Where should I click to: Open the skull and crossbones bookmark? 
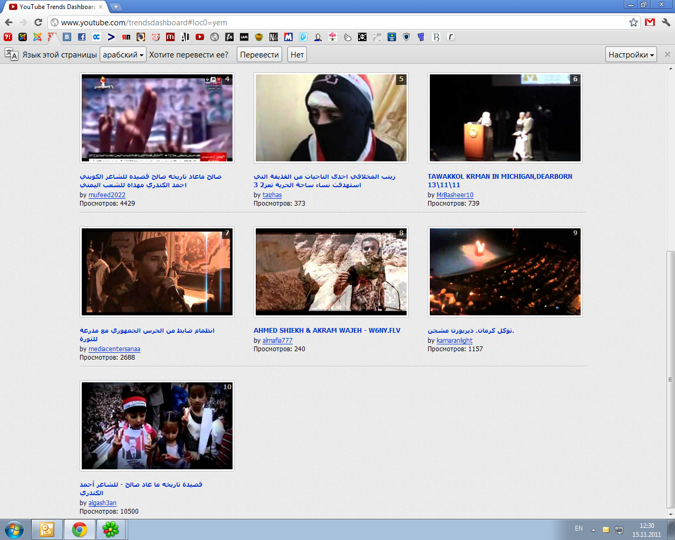(362, 37)
